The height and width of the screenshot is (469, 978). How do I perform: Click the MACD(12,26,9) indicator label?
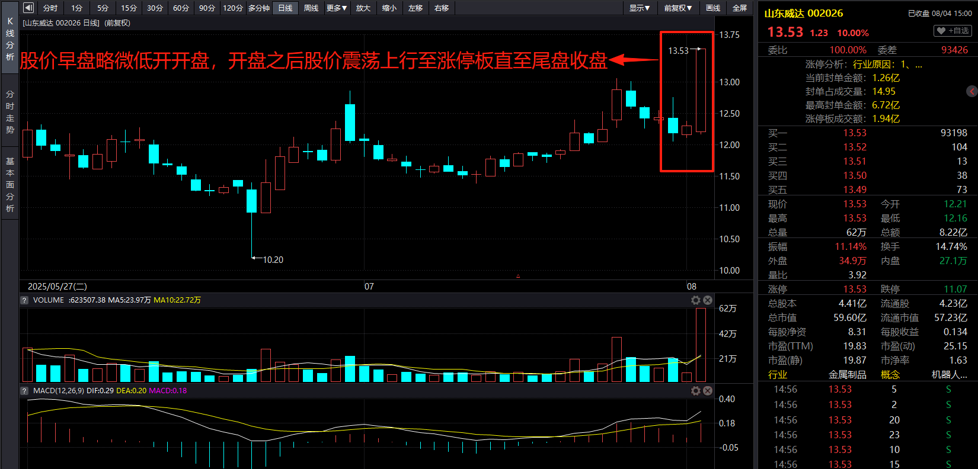click(x=59, y=391)
